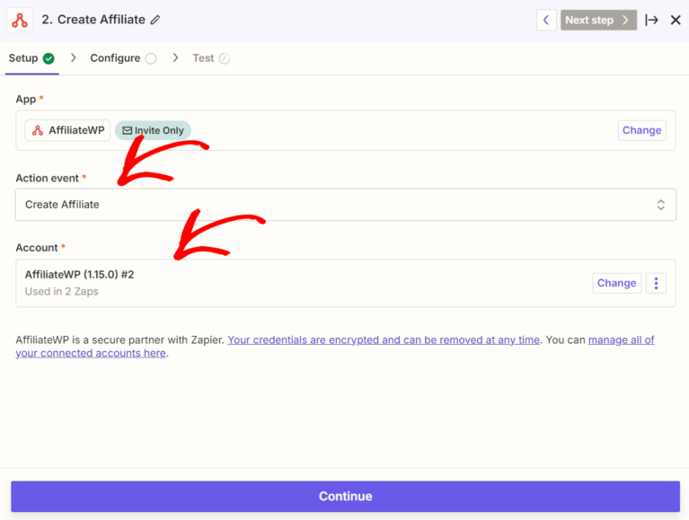689x520 pixels.
Task: Select the AffiliateWP (1.15.0) #2 account text
Action: [x=79, y=275]
